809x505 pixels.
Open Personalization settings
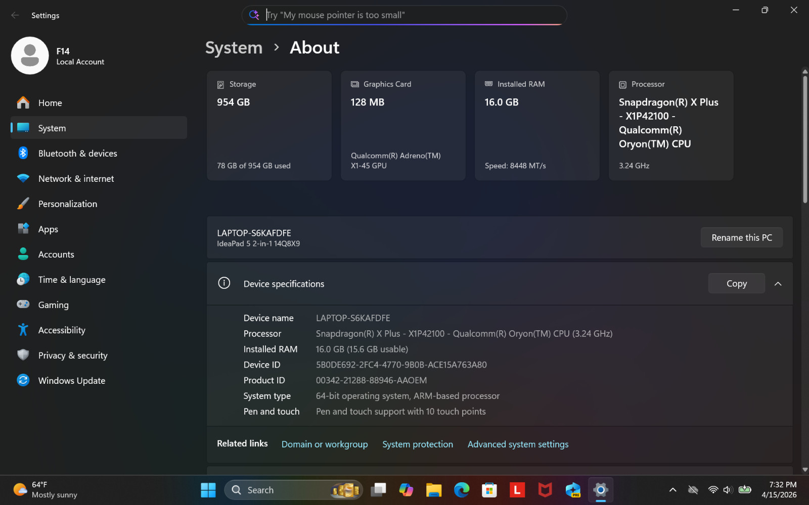coord(99,204)
